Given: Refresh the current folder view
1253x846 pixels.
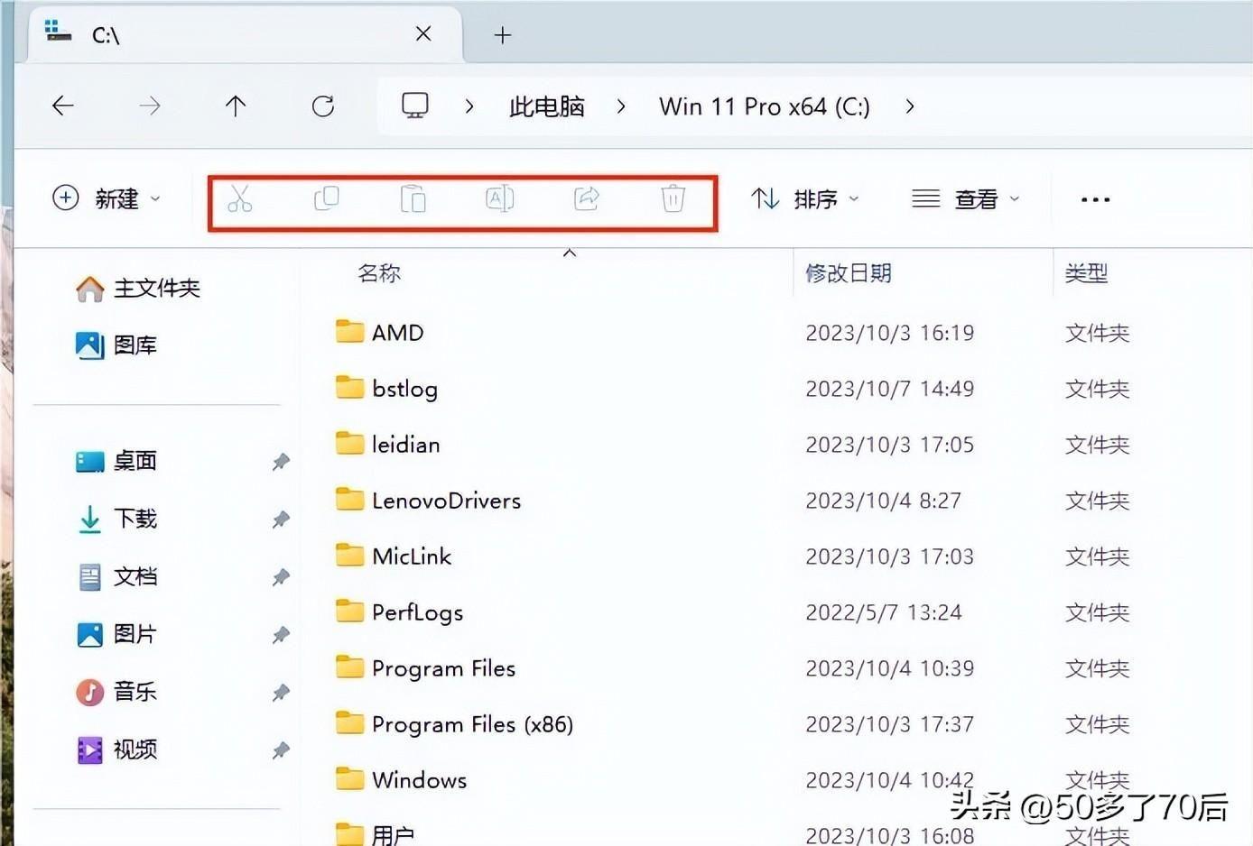Looking at the screenshot, I should 323,106.
